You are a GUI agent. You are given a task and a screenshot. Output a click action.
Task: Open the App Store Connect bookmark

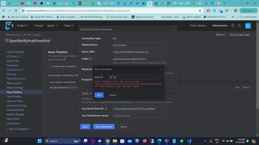point(18,17)
